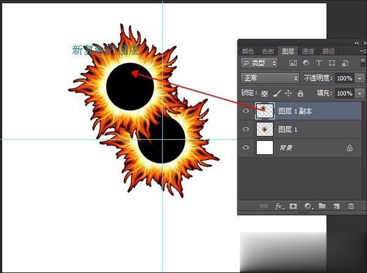
Task: Click the layer name 背景
Action: [x=286, y=148]
